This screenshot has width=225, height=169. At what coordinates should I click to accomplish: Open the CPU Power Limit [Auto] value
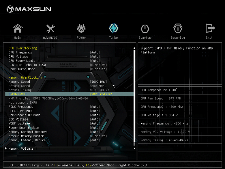(95, 61)
